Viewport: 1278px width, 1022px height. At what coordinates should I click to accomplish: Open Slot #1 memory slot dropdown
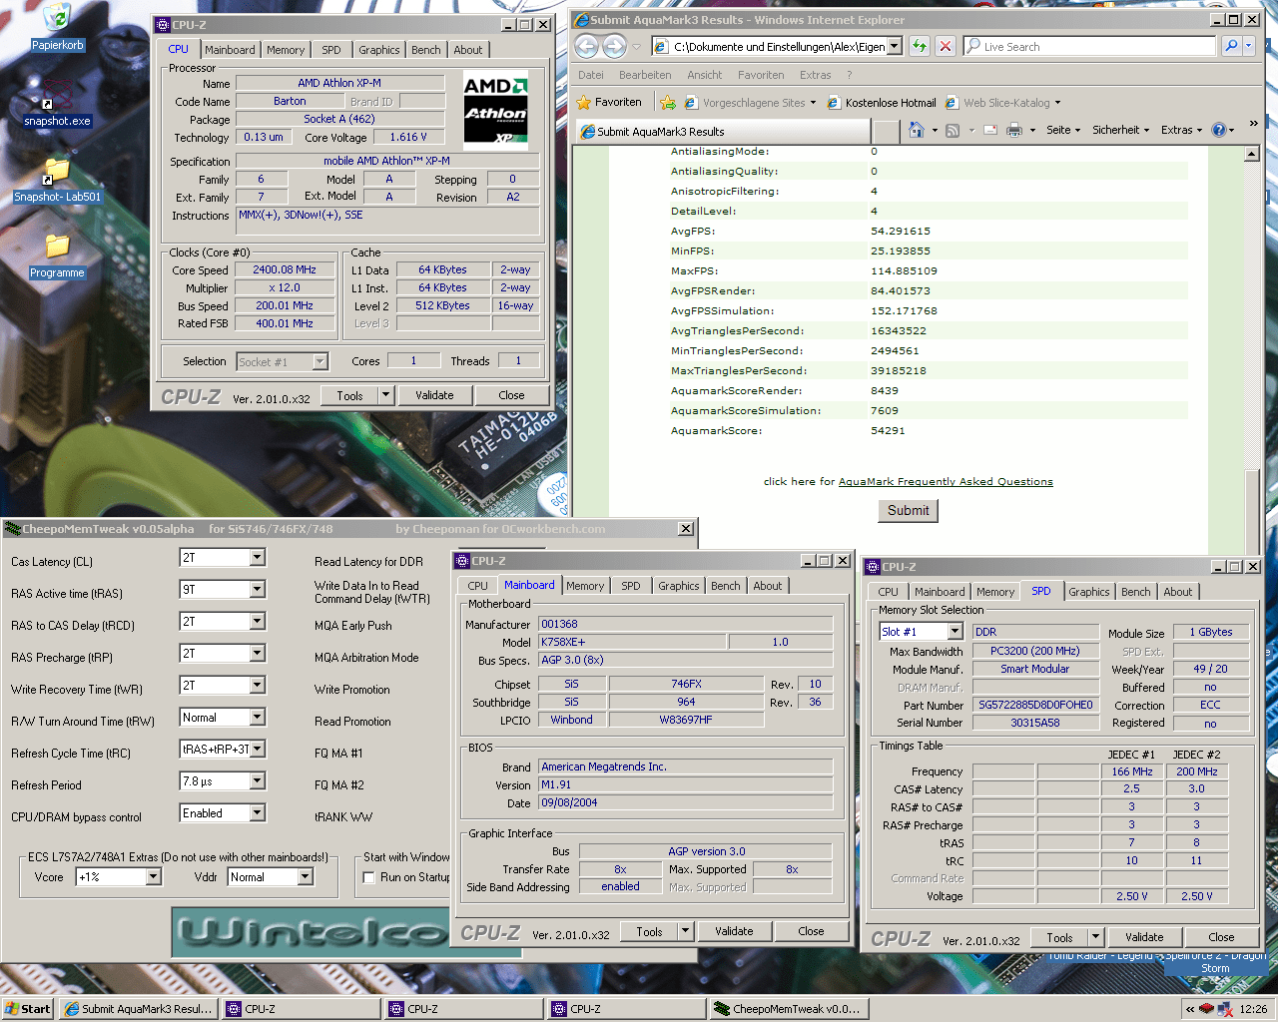pyautogui.click(x=955, y=632)
